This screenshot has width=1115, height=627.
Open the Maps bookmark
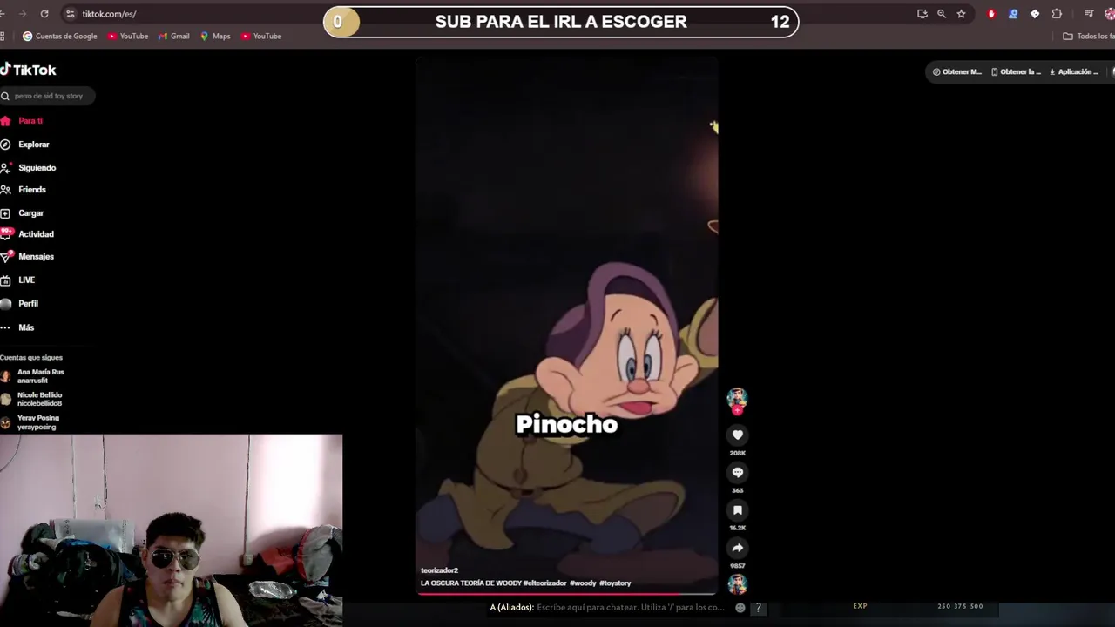215,37
